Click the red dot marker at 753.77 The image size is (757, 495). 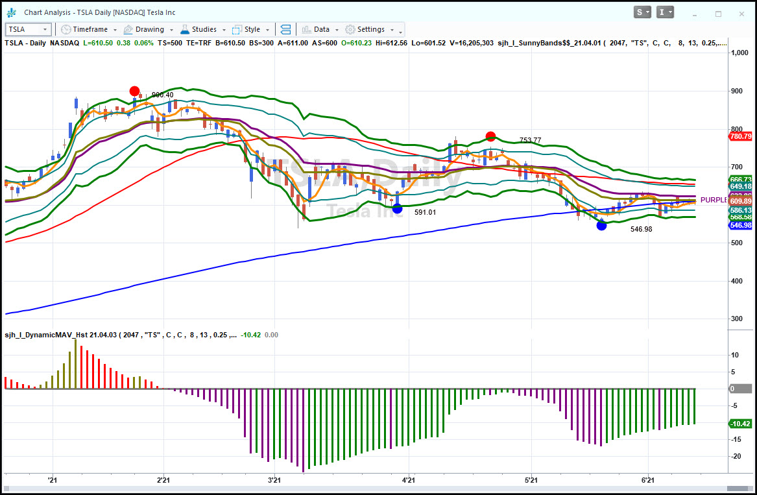point(490,137)
